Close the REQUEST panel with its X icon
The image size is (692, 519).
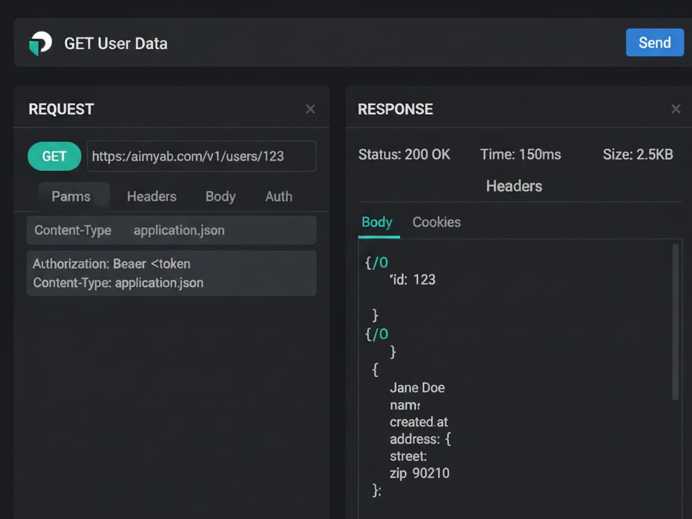310,109
